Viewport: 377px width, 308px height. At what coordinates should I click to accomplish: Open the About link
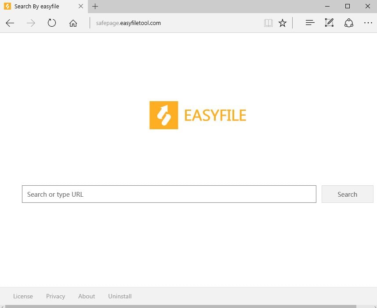point(87,296)
